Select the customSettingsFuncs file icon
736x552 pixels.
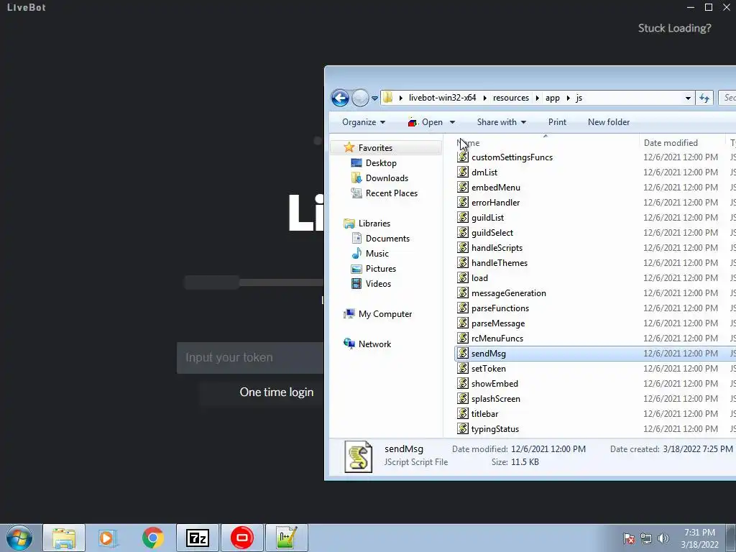(463, 157)
